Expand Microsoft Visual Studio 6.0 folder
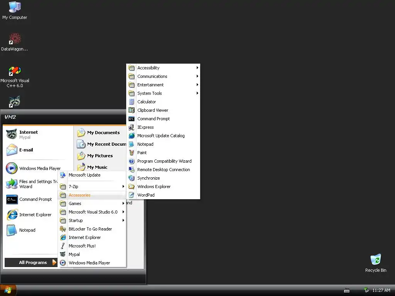This screenshot has height=296, width=395. click(92, 212)
